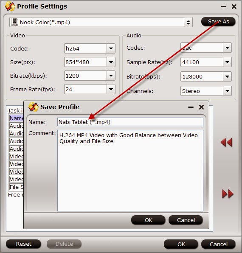Expand the Sample Rate 44100 dropdown

227,62
